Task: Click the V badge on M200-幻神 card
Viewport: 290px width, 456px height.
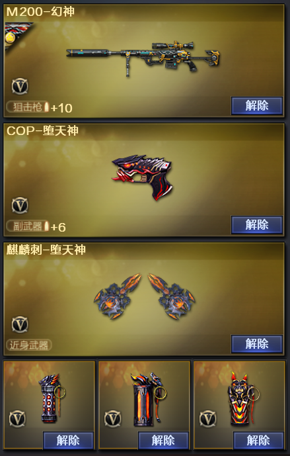Action: point(20,87)
